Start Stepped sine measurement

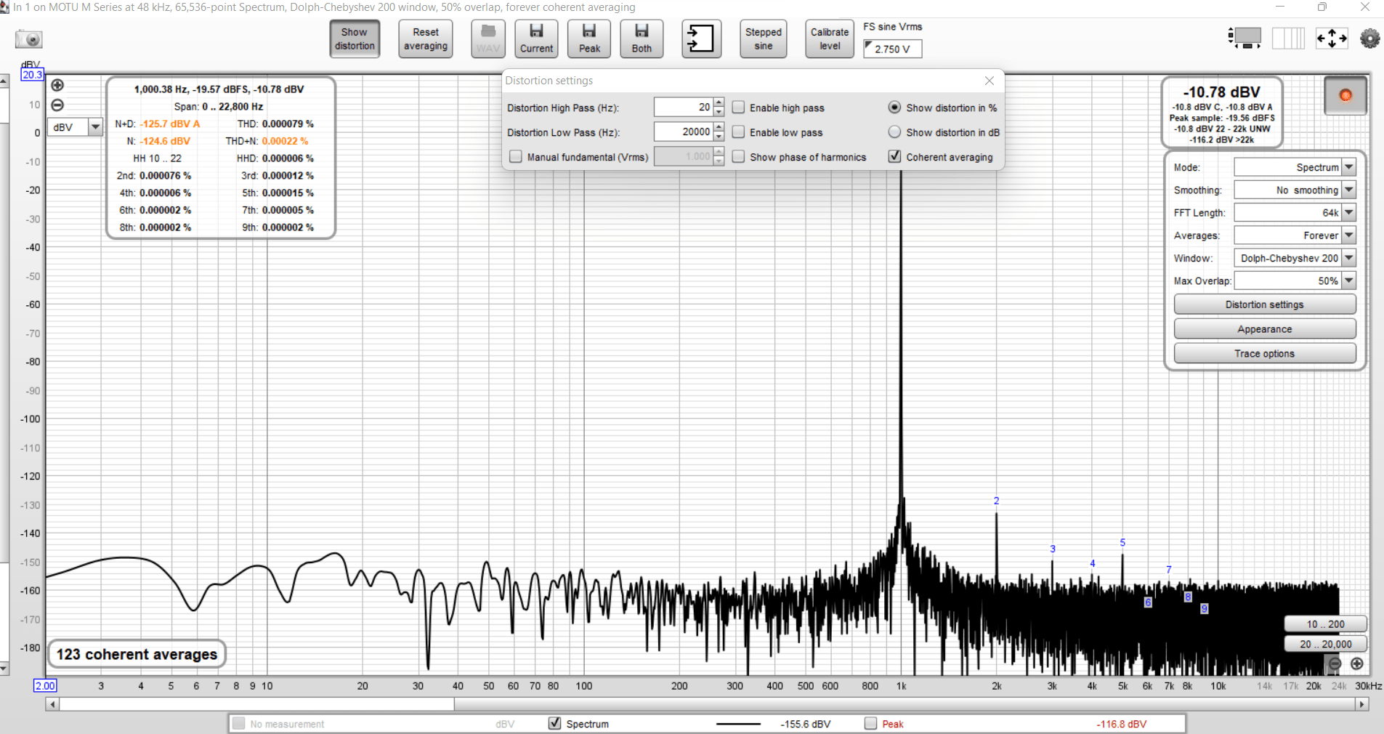click(x=763, y=39)
